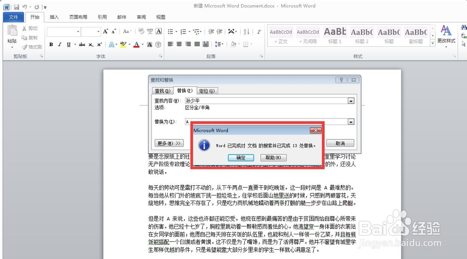Viewport: 467px width, 259px height.
Task: Apply the text highlight color
Action: (x=123, y=44)
